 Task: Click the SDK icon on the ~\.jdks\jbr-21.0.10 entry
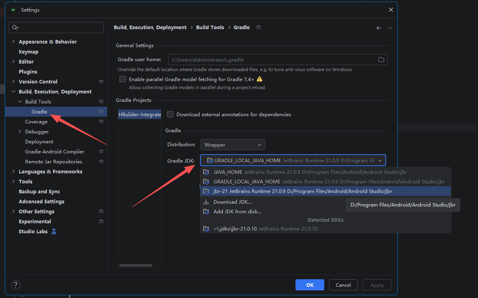(206, 229)
